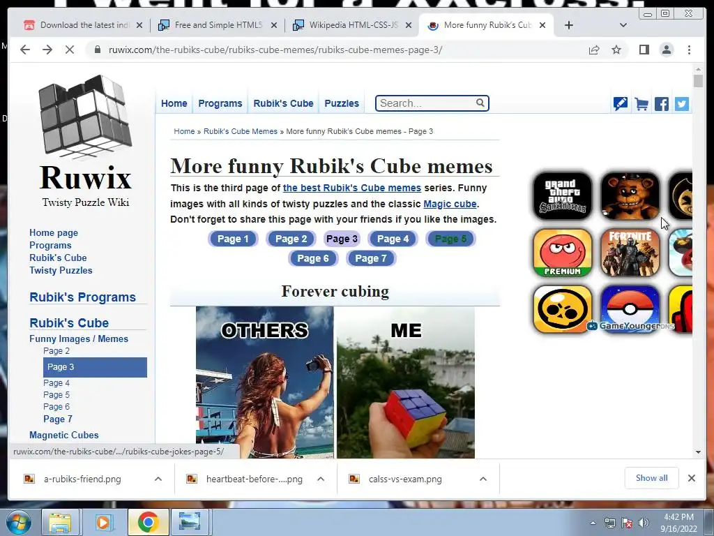Open Rubik's Programs sidebar heading
714x536 pixels.
click(x=82, y=297)
